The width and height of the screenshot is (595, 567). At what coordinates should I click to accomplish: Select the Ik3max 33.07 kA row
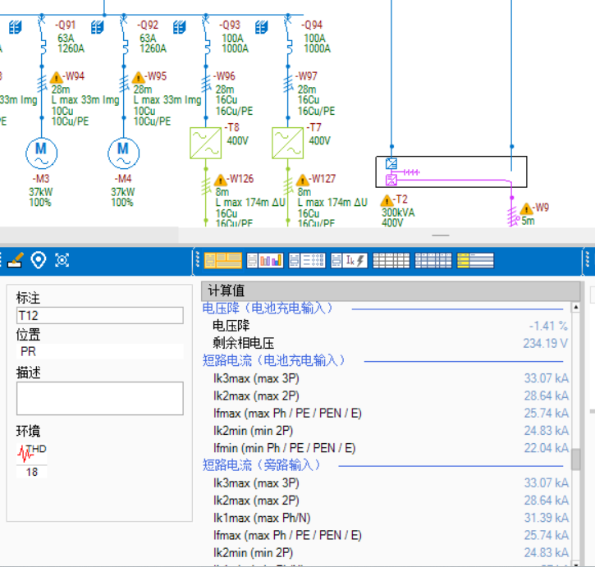tap(386, 378)
